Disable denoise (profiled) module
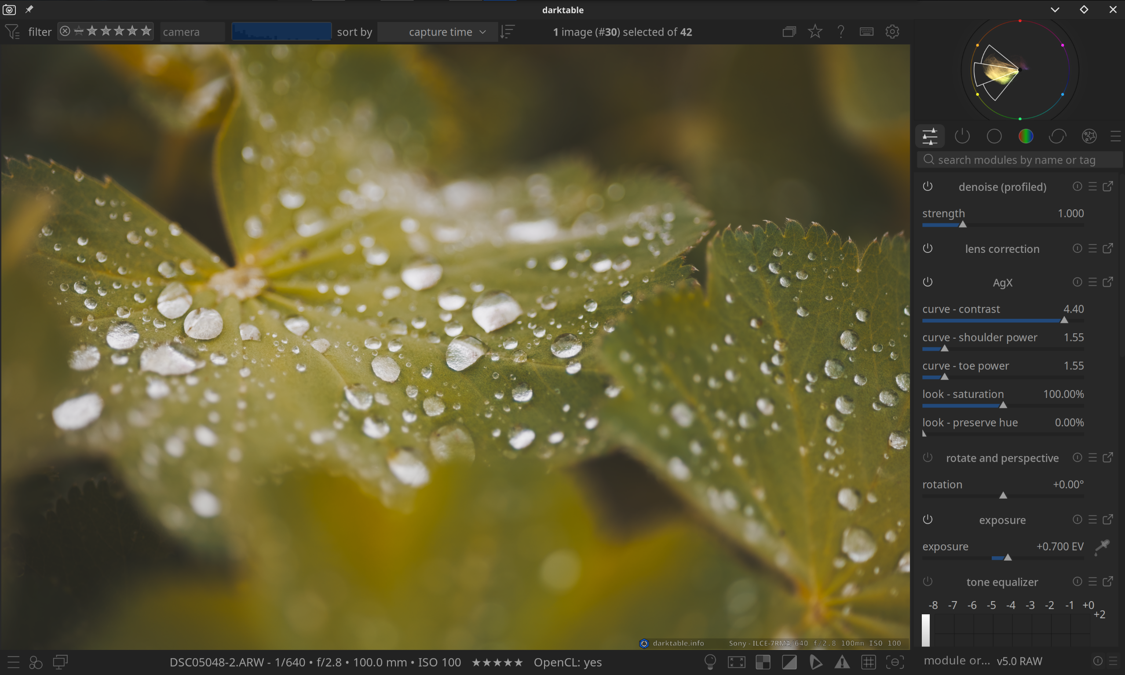The width and height of the screenshot is (1125, 675). point(928,186)
